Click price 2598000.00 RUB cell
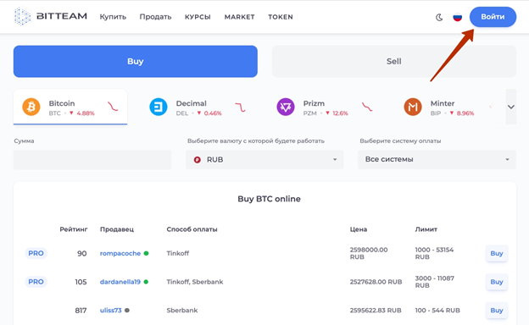The height and width of the screenshot is (325, 529). click(x=369, y=253)
